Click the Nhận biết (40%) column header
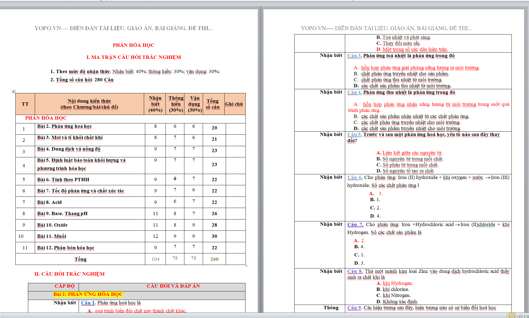The height and width of the screenshot is (318, 529). (155, 104)
